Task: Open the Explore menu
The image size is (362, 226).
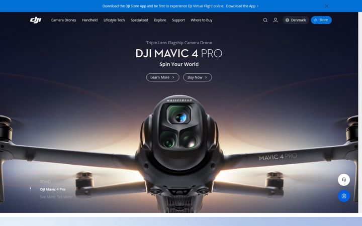Action: (x=160, y=20)
